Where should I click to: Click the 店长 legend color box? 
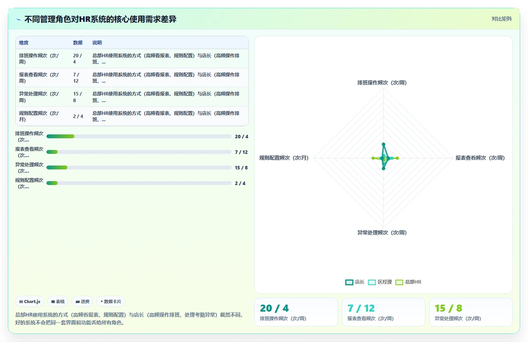tap(349, 282)
